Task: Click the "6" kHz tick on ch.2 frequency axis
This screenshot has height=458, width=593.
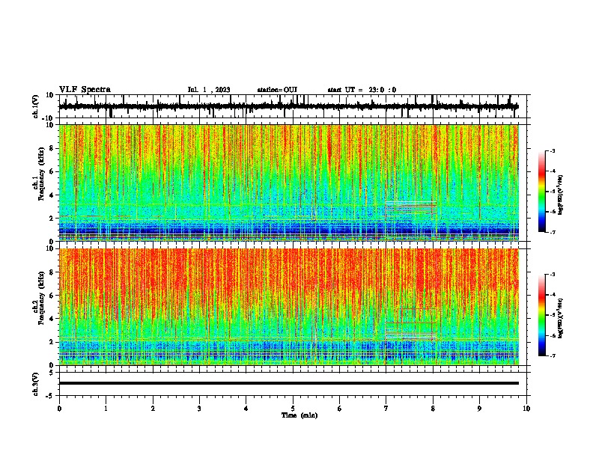Action: click(52, 296)
